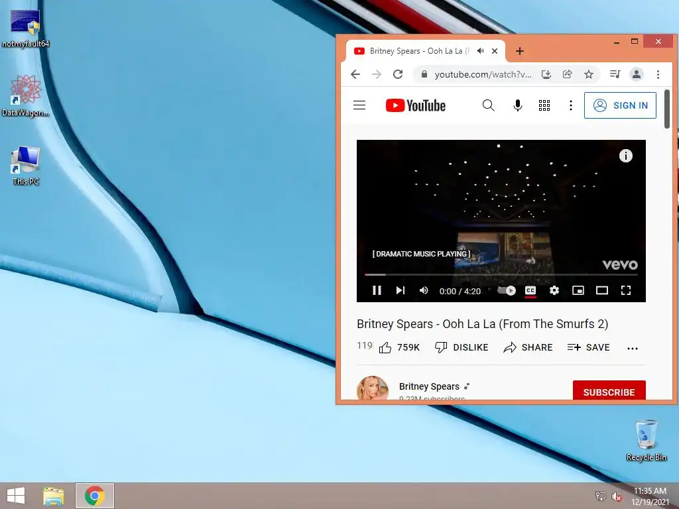Open the Britney Spears channel name link
This screenshot has width=679, height=509.
click(429, 386)
